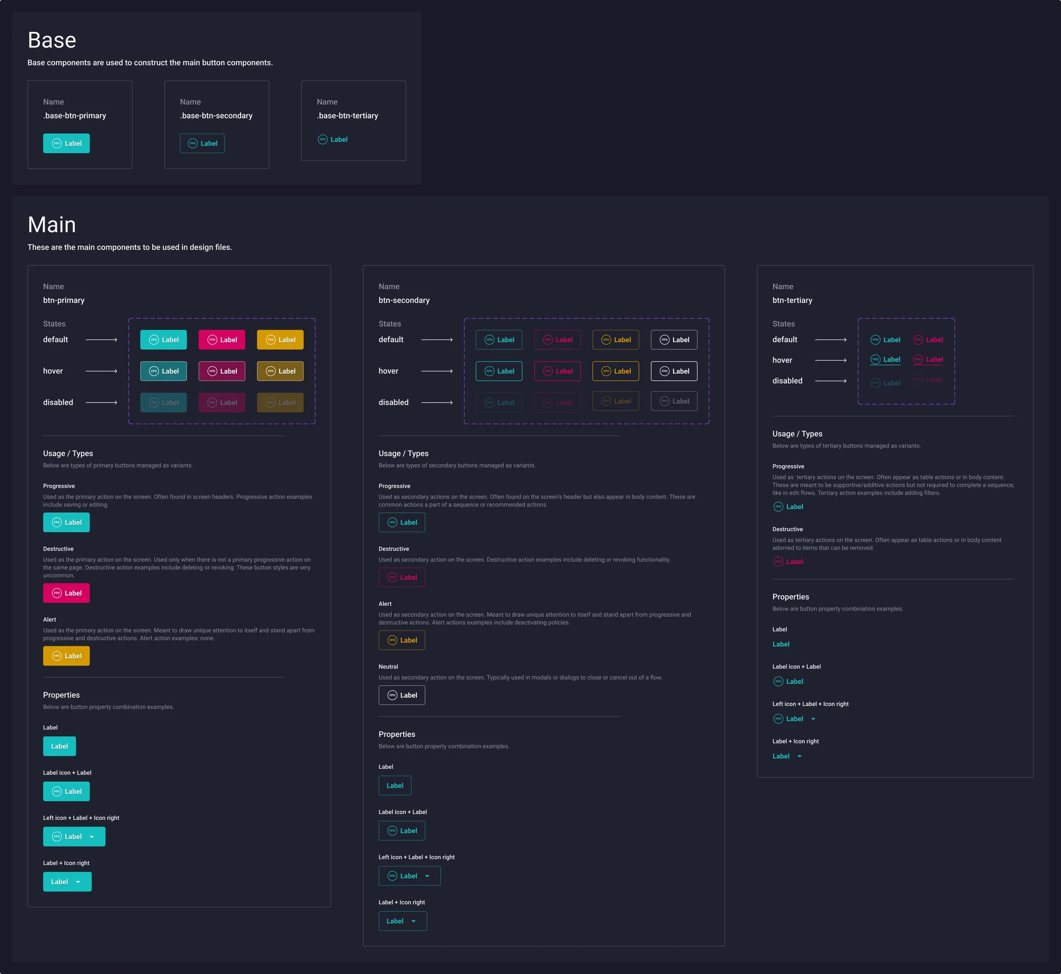Click FPO icon in .base-btn-tertiary button
Image resolution: width=1061 pixels, height=974 pixels.
click(x=323, y=140)
